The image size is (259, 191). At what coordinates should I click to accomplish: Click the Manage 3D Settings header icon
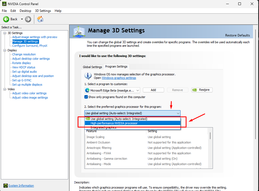pyautogui.click(x=79, y=32)
